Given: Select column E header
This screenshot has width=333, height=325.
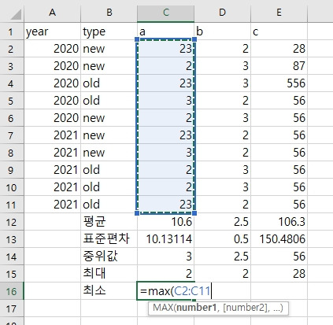Looking at the screenshot, I should (x=279, y=13).
